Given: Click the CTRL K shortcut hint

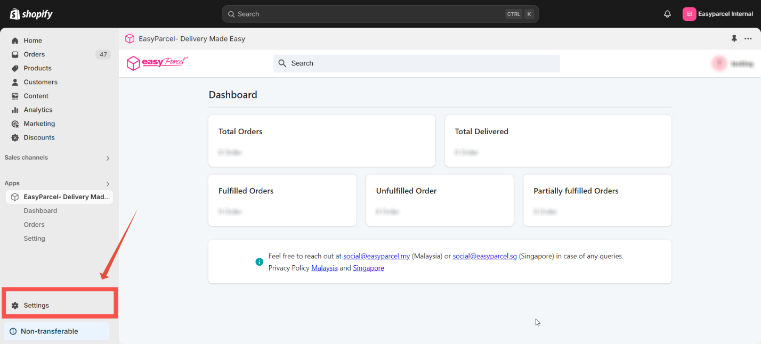Looking at the screenshot, I should pos(520,14).
